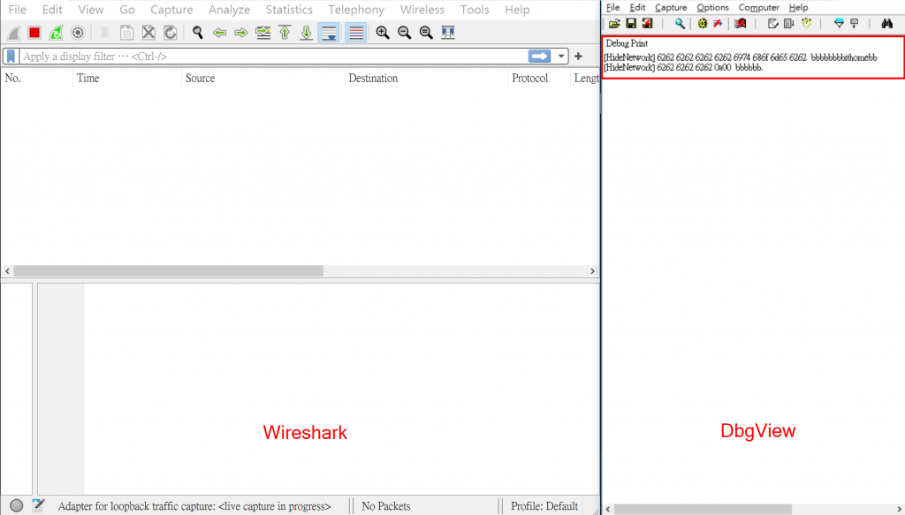This screenshot has height=515, width=905.
Task: Toggle packet list colorization in Wireshark
Action: click(x=356, y=33)
